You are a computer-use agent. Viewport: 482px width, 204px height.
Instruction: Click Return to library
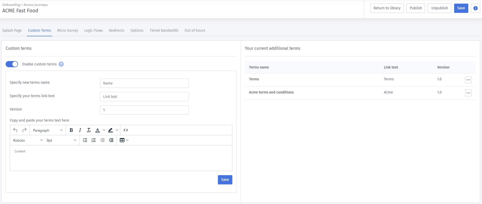387,8
